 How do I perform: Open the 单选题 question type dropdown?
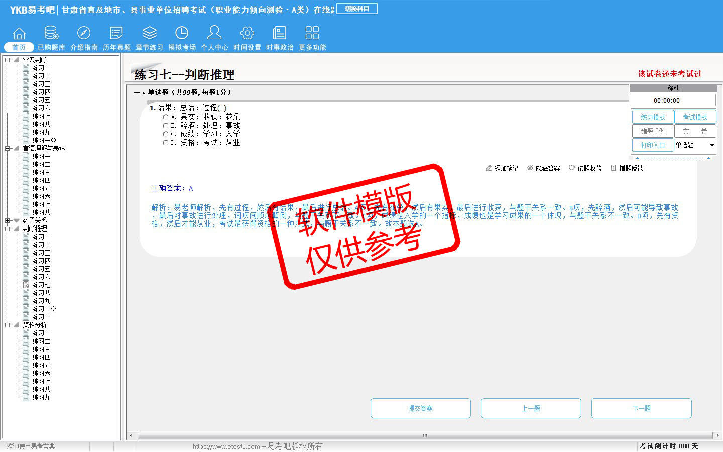(711, 145)
